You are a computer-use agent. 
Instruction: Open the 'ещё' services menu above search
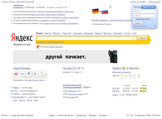134,33
